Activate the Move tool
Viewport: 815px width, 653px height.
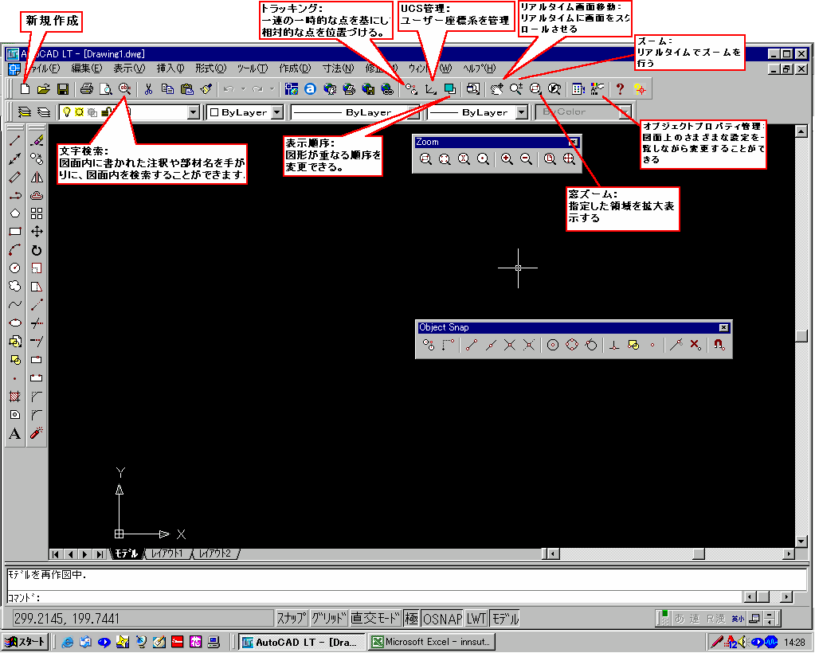(37, 232)
